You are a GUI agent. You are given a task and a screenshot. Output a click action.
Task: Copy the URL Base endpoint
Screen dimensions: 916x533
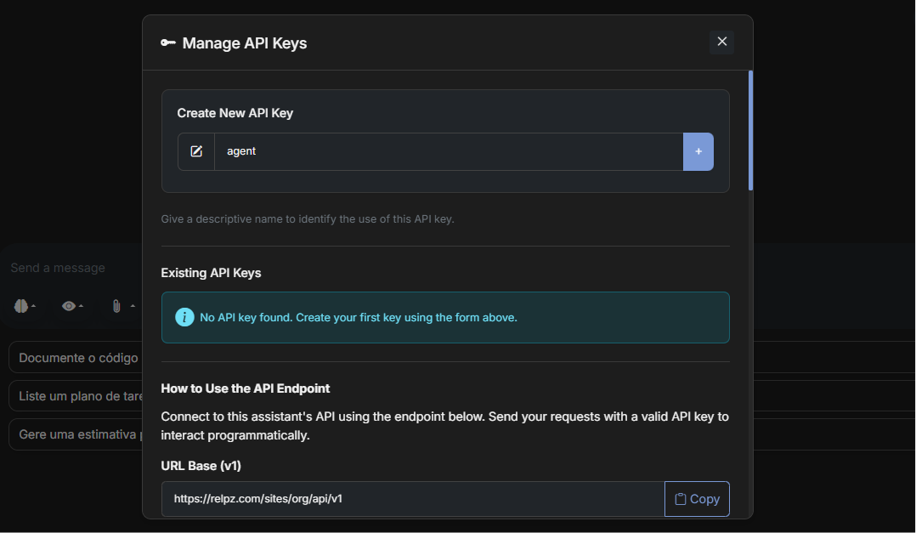pyautogui.click(x=697, y=499)
